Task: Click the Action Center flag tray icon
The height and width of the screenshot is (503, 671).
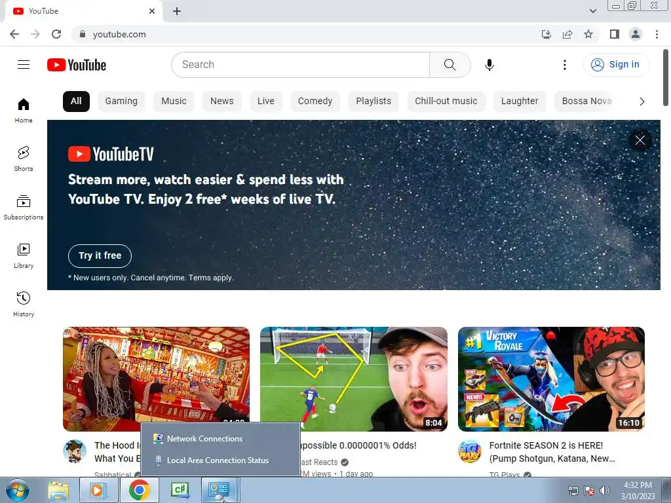Action: (x=589, y=491)
